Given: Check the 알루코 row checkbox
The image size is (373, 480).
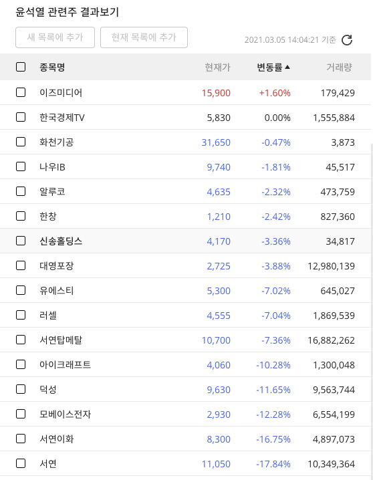Looking at the screenshot, I should pos(21,192).
